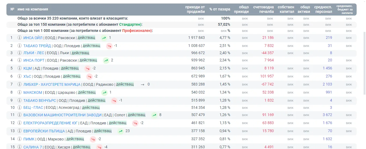Click info icon beside ПИМК
This screenshot has width=366, height=149.
click(19, 139)
